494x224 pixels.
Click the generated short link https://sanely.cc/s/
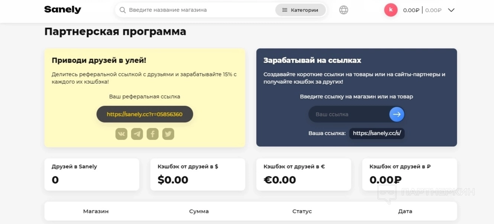point(377,133)
